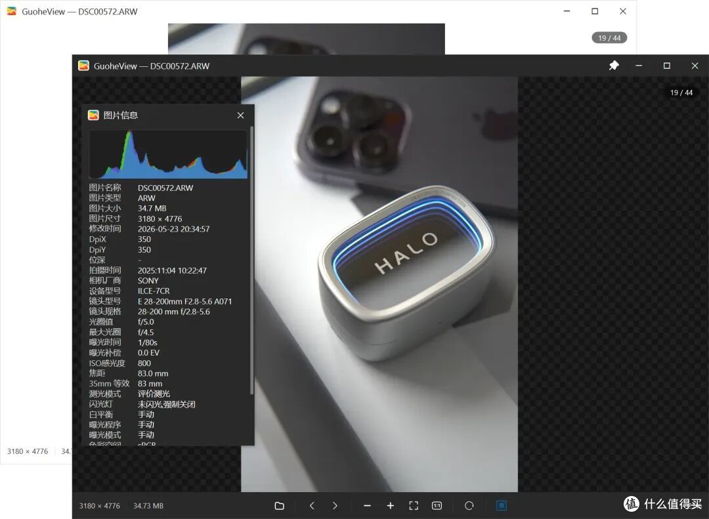Go to next image arrow
Screen dimensions: 709x519
click(335, 505)
